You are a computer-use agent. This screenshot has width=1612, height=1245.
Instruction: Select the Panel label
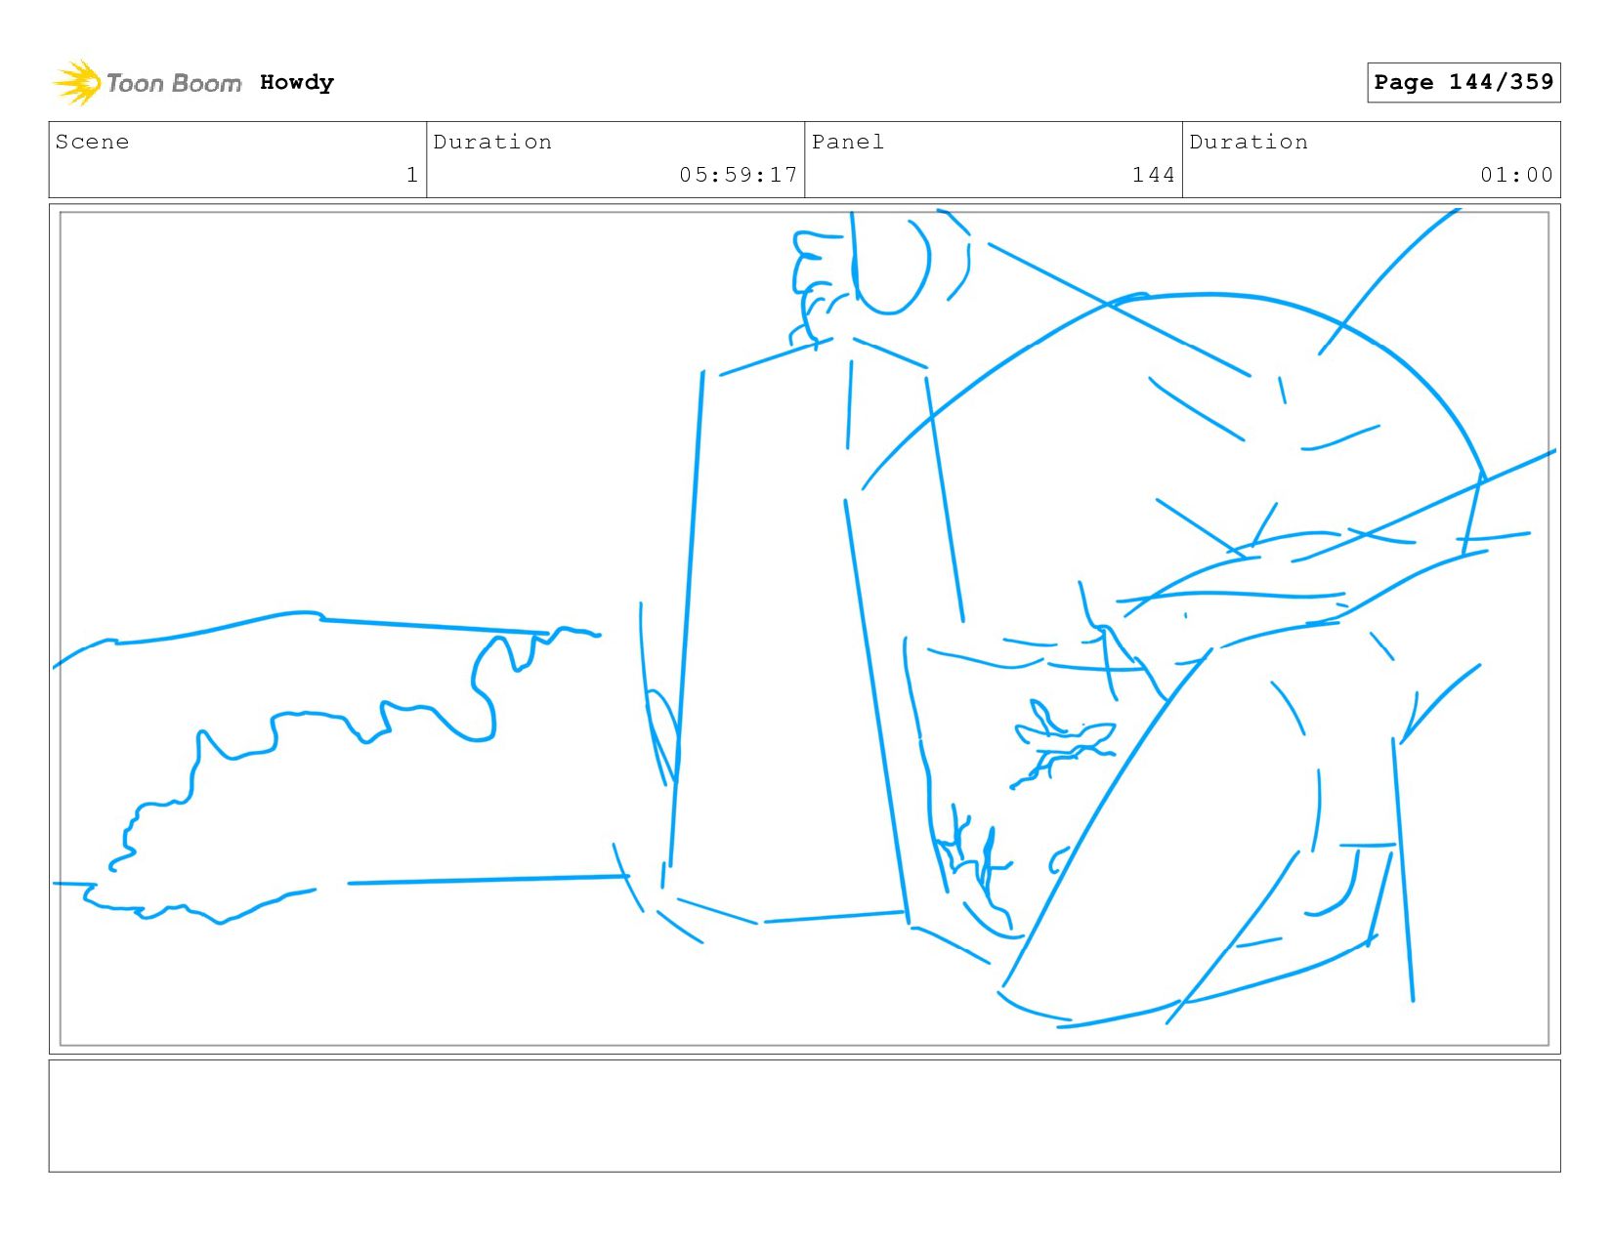pyautogui.click(x=848, y=142)
